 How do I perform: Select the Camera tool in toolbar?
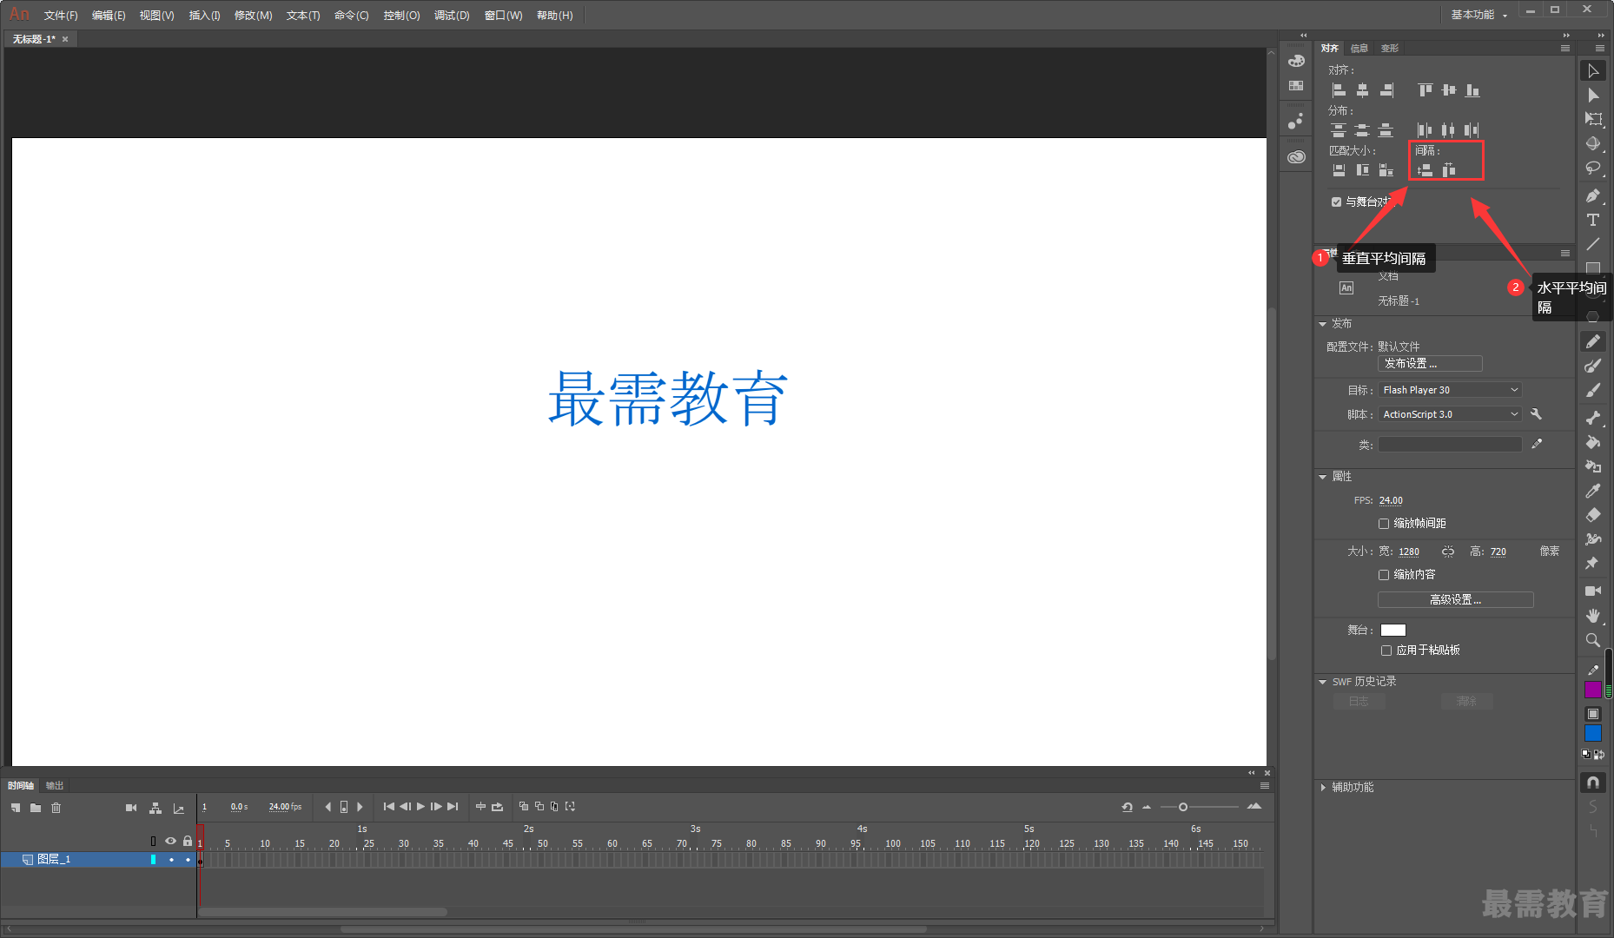[1593, 591]
